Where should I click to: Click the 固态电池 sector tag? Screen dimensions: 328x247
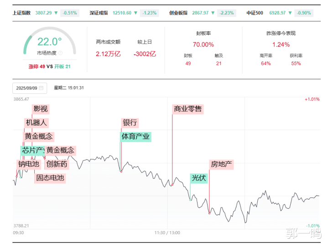point(50,178)
